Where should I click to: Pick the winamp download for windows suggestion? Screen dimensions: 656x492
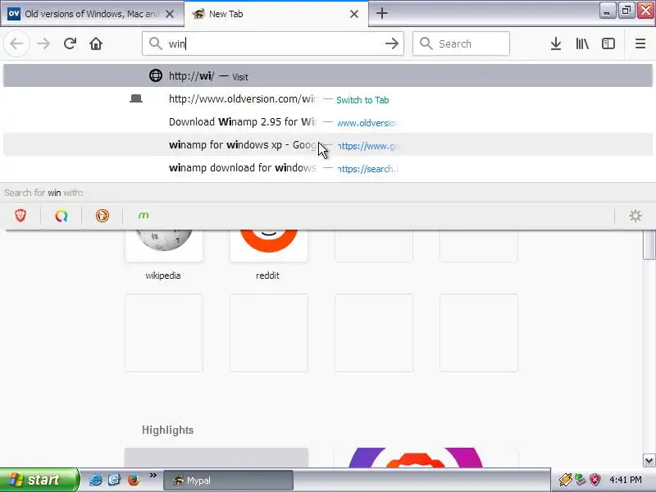point(328,168)
